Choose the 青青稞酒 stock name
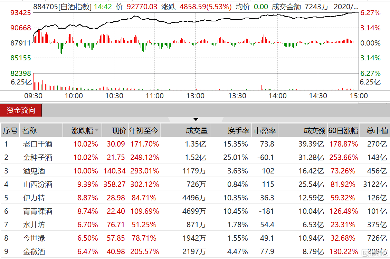The width and height of the screenshot is (390, 259). (38, 211)
